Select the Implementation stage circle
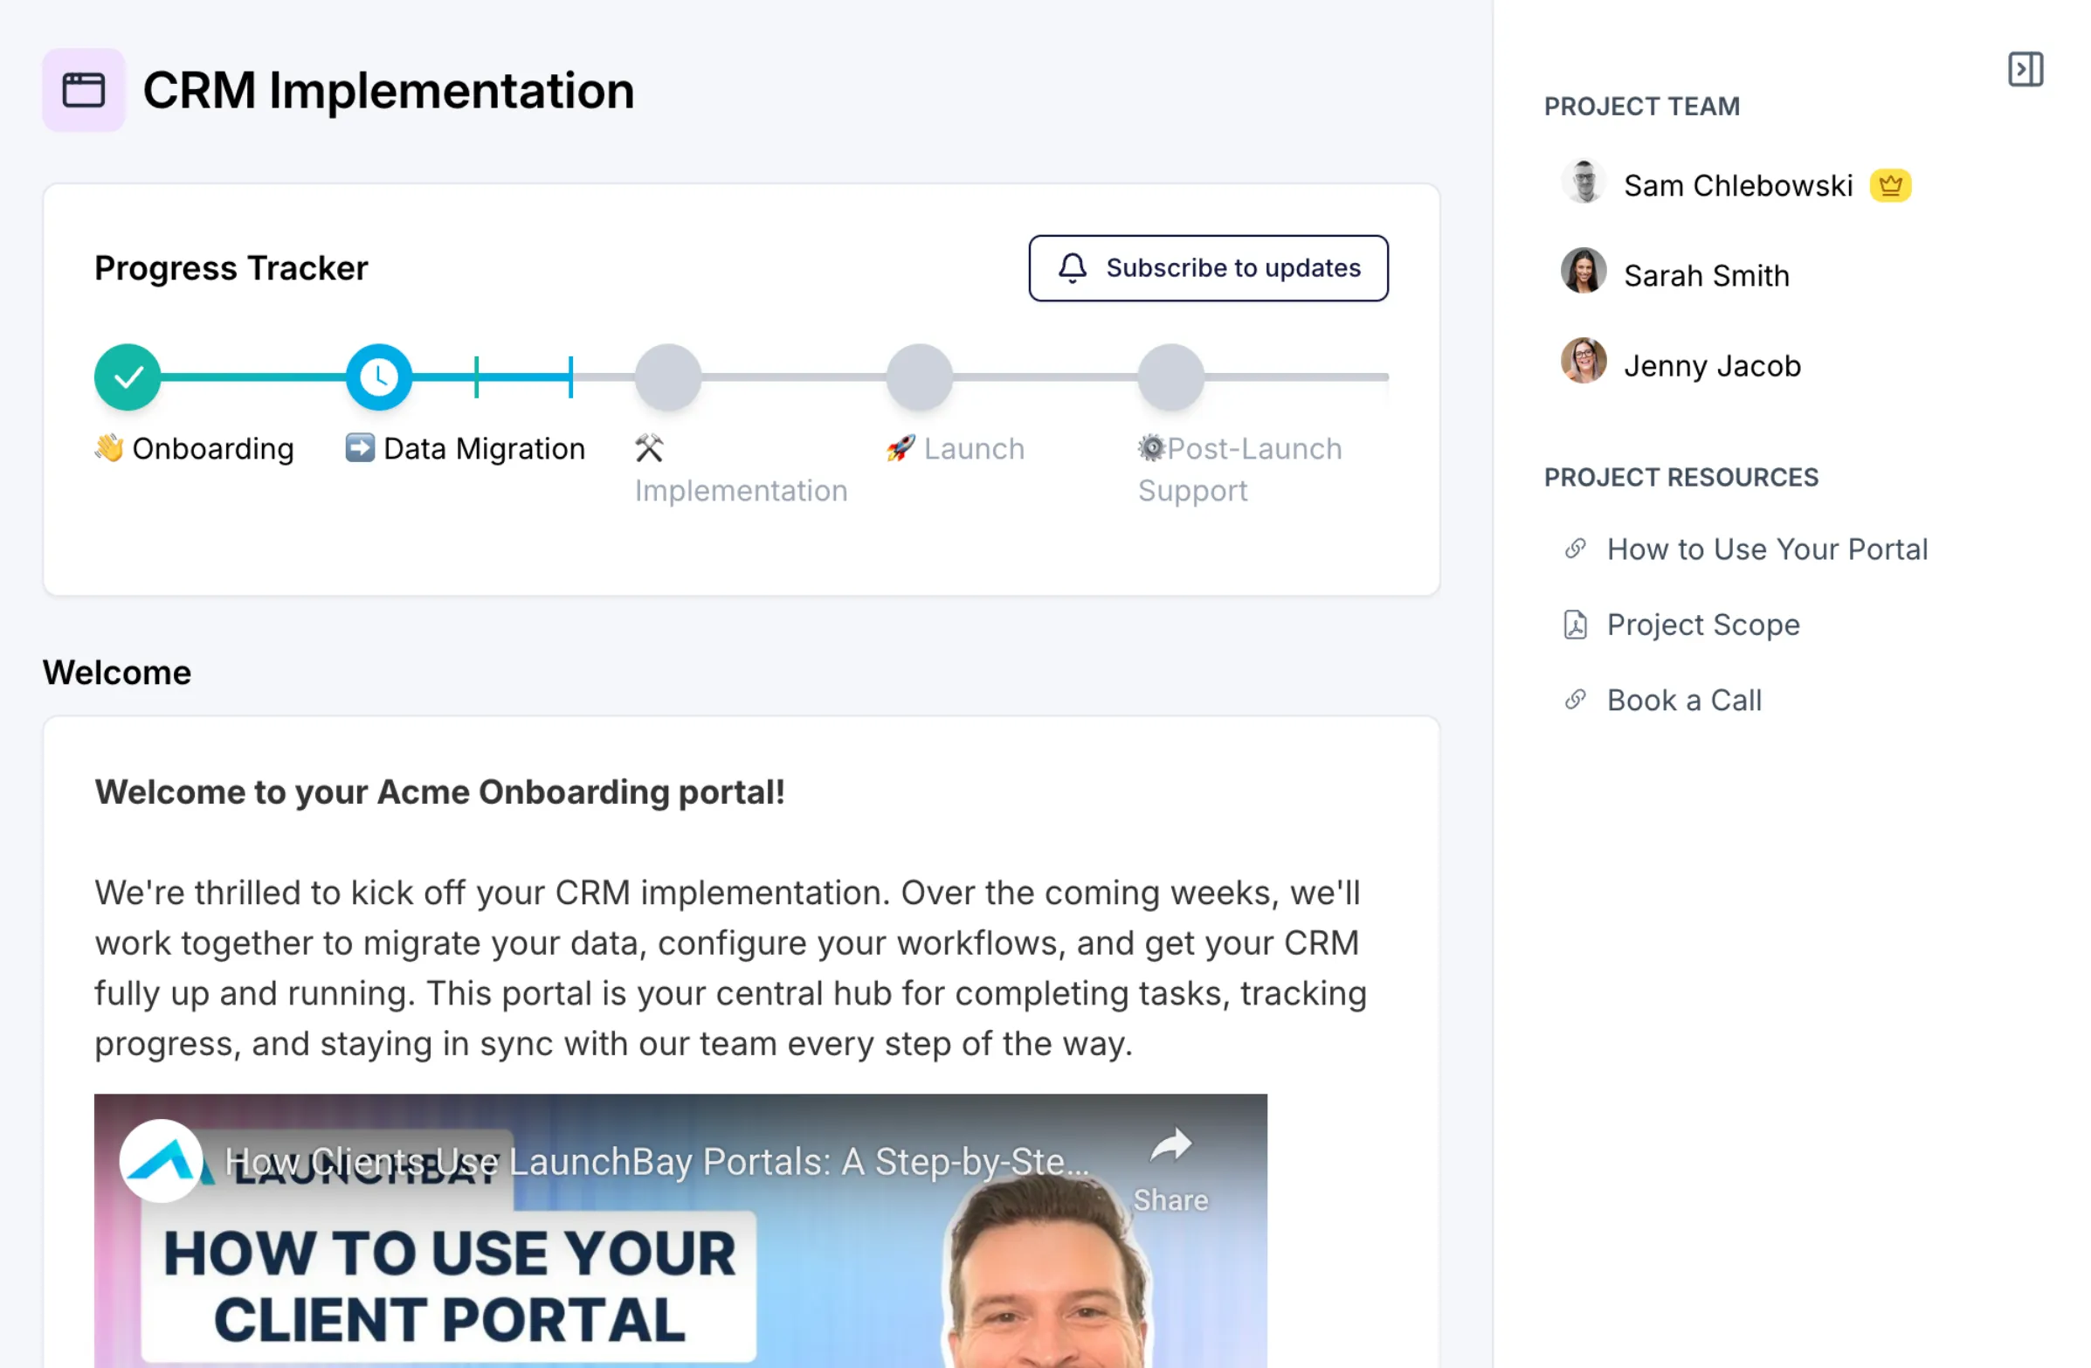The width and height of the screenshot is (2091, 1368). coord(667,377)
